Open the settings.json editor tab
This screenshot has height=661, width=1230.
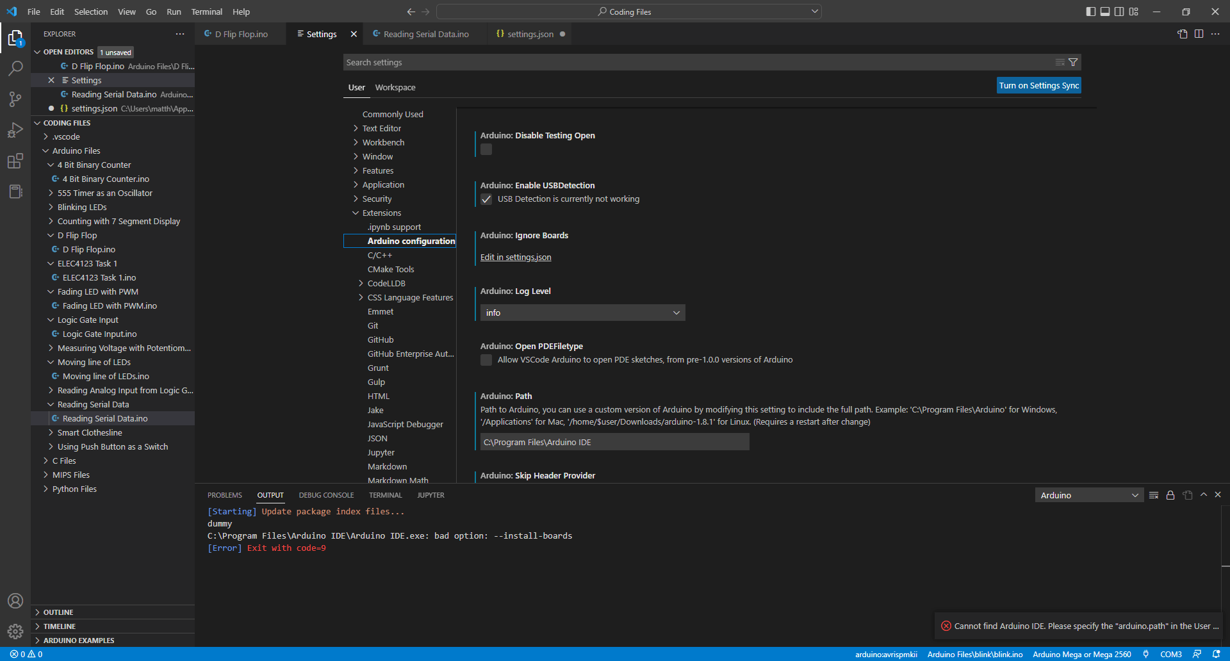tap(530, 34)
